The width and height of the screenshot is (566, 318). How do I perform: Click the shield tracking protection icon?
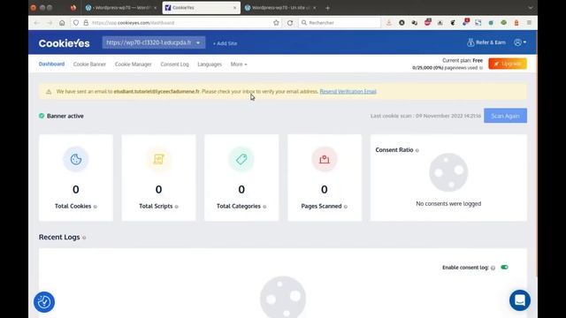click(x=76, y=23)
